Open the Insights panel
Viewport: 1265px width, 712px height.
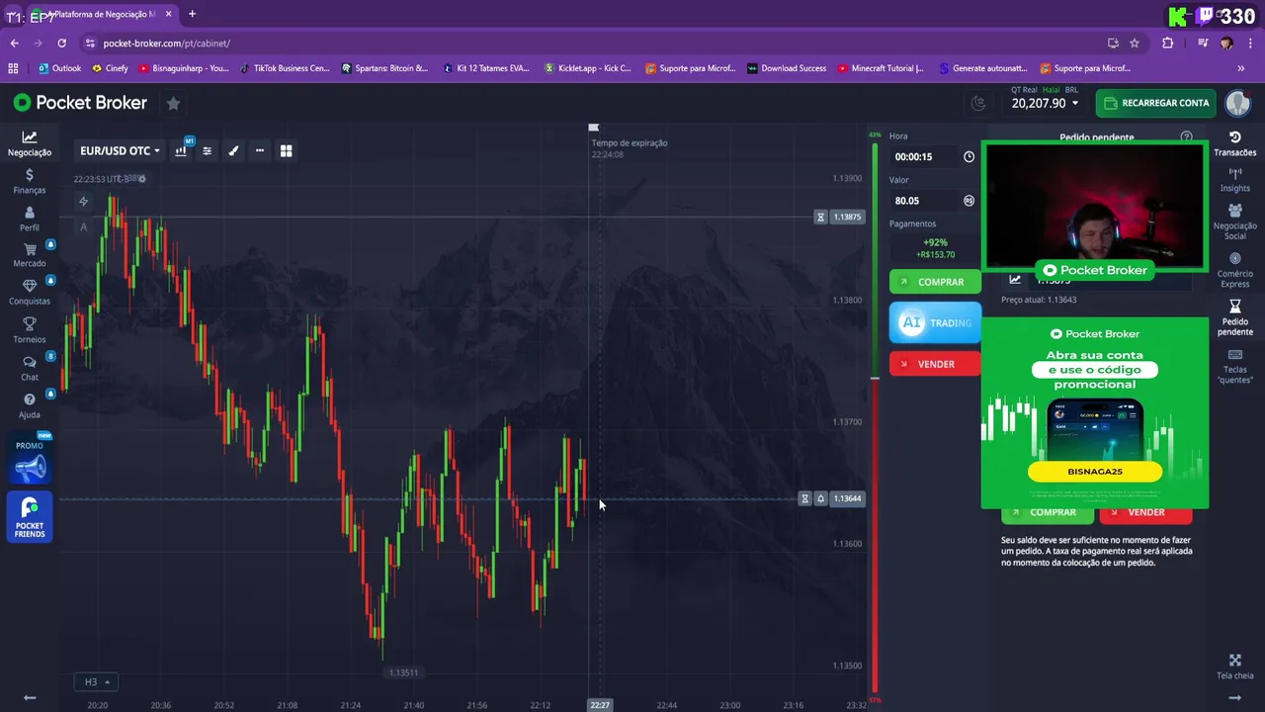(x=1234, y=180)
